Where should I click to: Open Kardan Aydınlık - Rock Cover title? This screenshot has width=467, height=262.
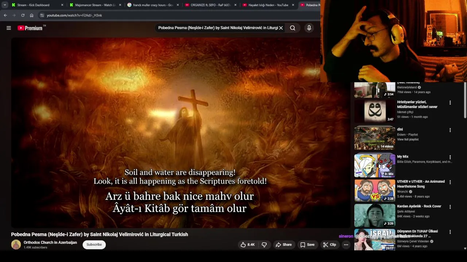click(419, 206)
